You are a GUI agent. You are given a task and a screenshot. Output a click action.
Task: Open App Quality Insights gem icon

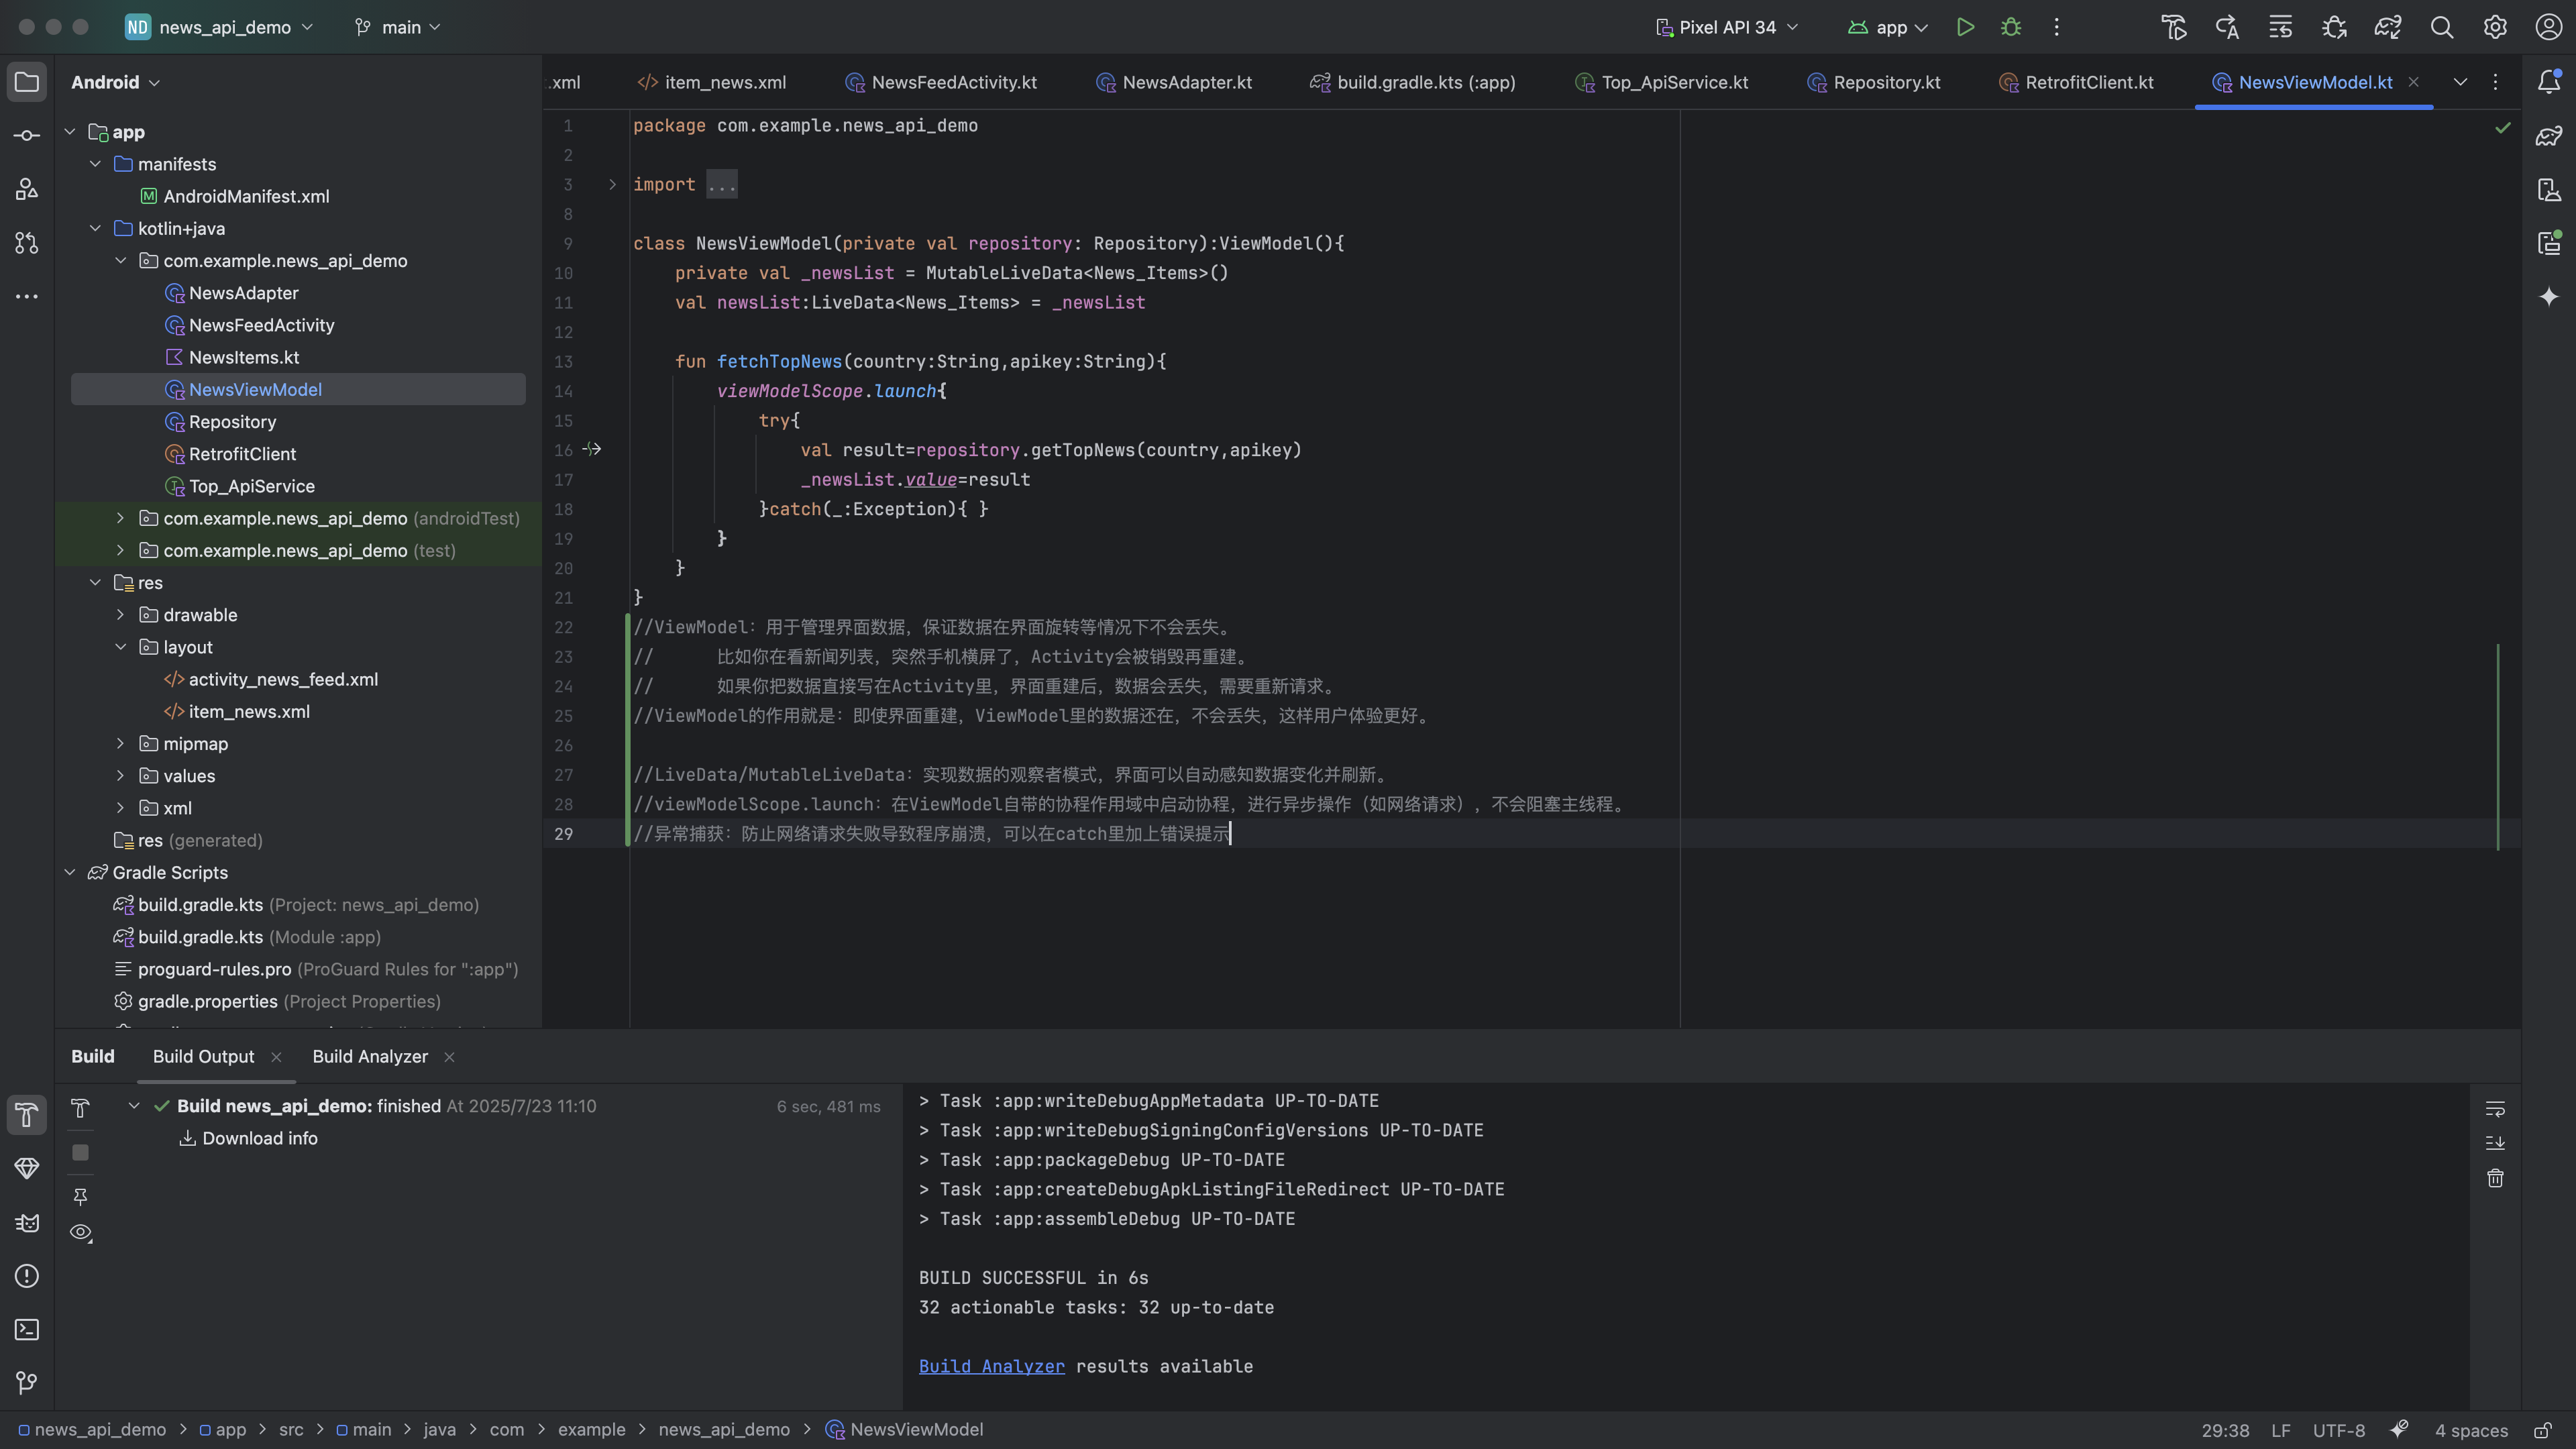[27, 1168]
